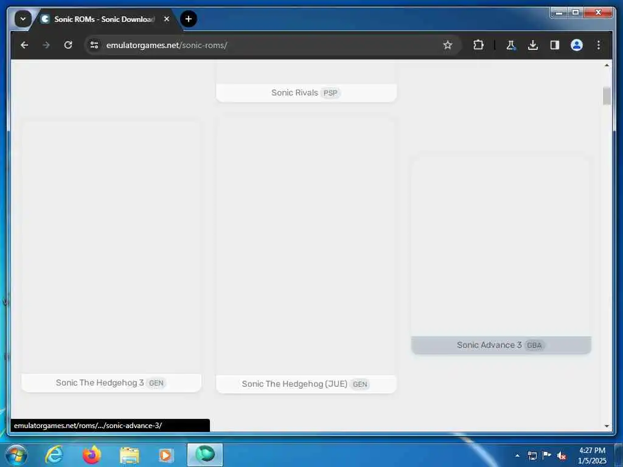The image size is (623, 467).
Task: Open the clock showing 4:27 PM
Action: [x=592, y=455]
